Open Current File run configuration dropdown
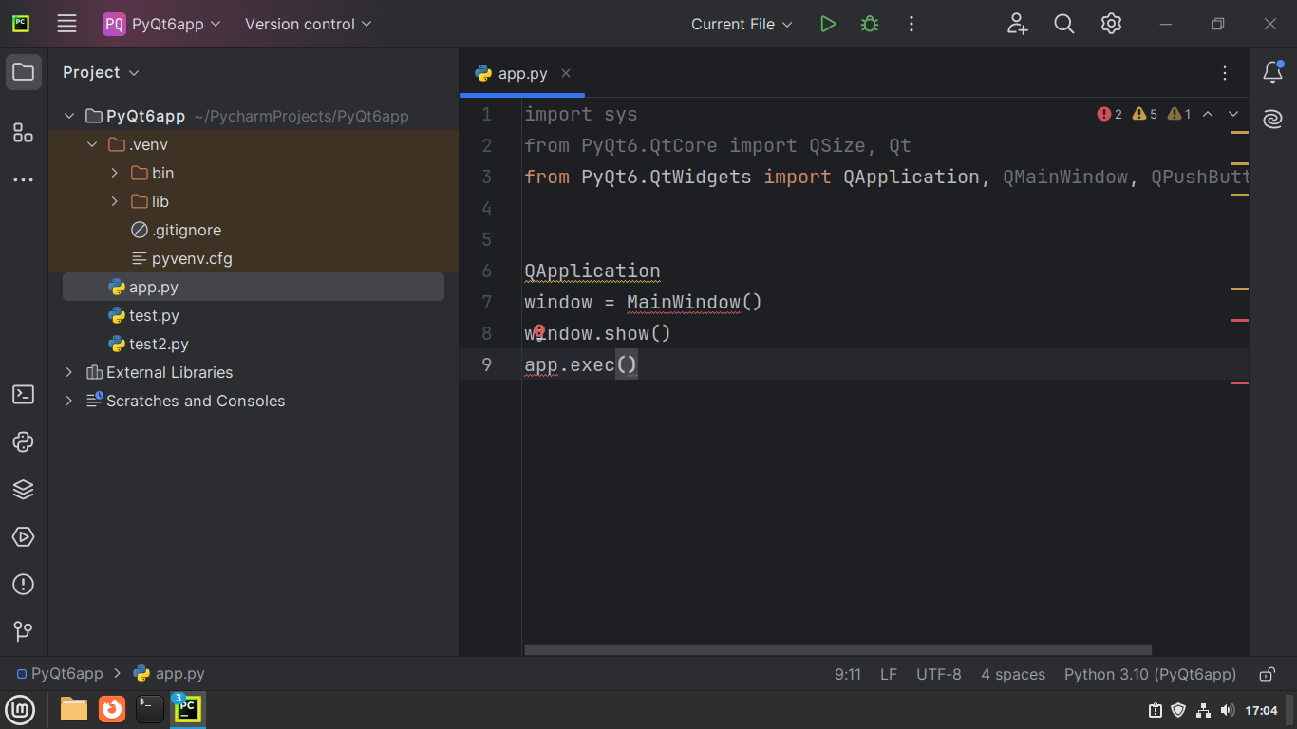Viewport: 1297px width, 729px height. (742, 24)
